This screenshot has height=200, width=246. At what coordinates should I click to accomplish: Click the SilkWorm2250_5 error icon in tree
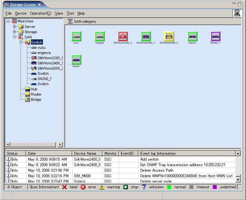pos(34,58)
